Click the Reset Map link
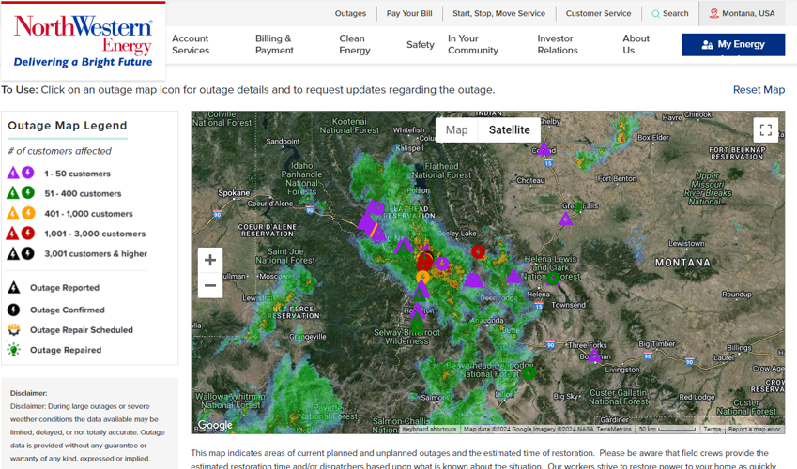Screen dimensions: 797x469 coord(759,90)
